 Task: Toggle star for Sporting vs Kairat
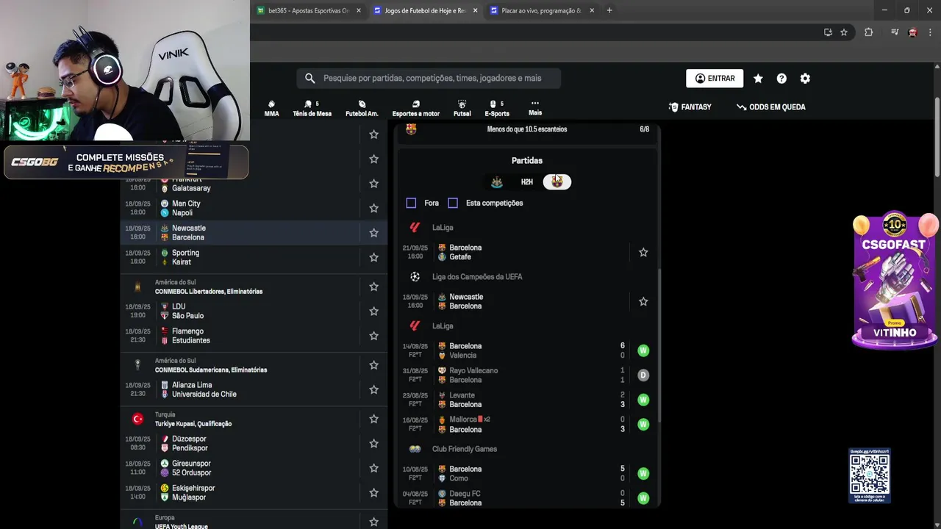click(373, 257)
